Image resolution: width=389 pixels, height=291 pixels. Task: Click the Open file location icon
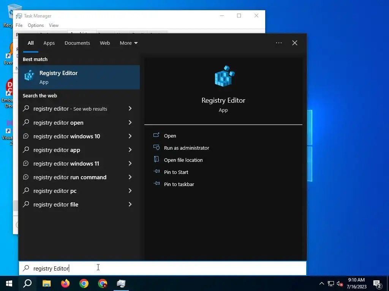pos(156,160)
